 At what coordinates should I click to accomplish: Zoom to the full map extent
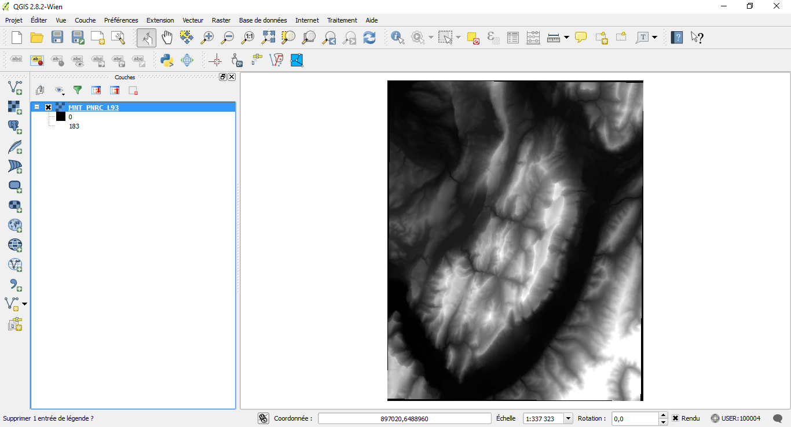click(268, 37)
